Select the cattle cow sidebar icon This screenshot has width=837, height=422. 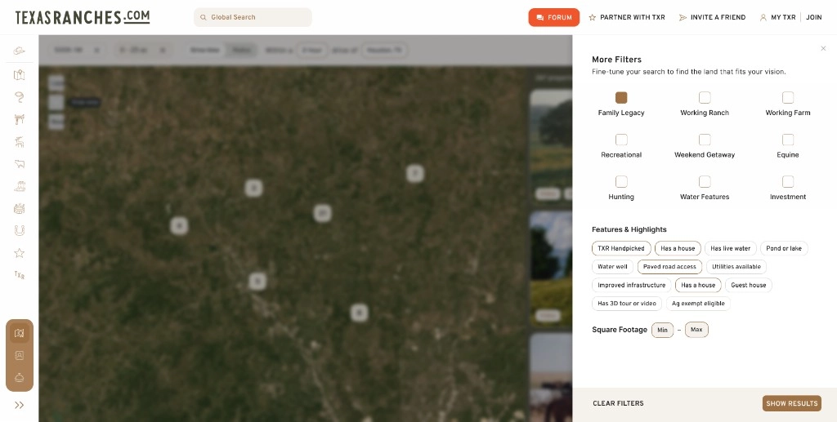(20, 164)
